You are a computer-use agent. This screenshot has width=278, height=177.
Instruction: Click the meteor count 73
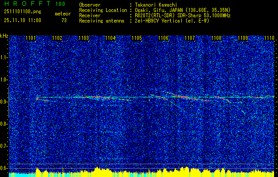pos(64,20)
